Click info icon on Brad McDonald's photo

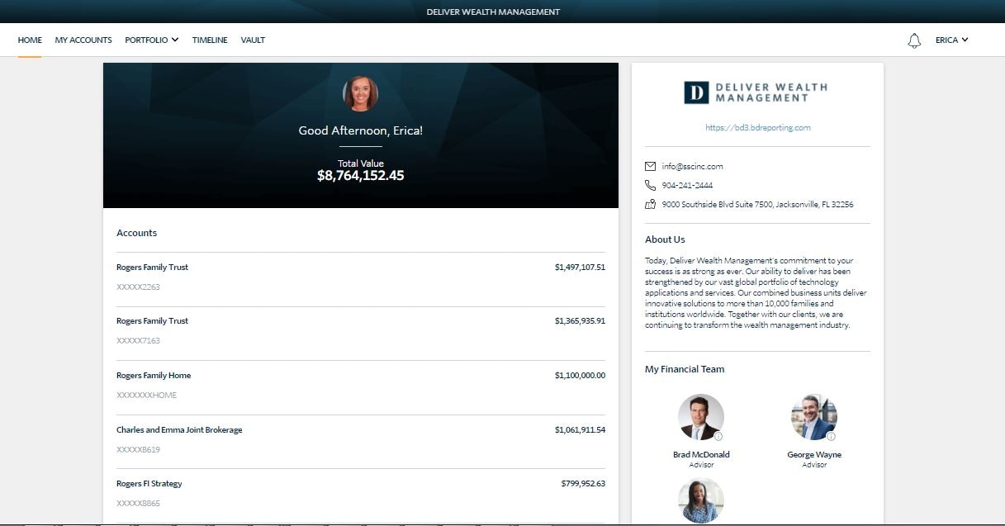718,436
